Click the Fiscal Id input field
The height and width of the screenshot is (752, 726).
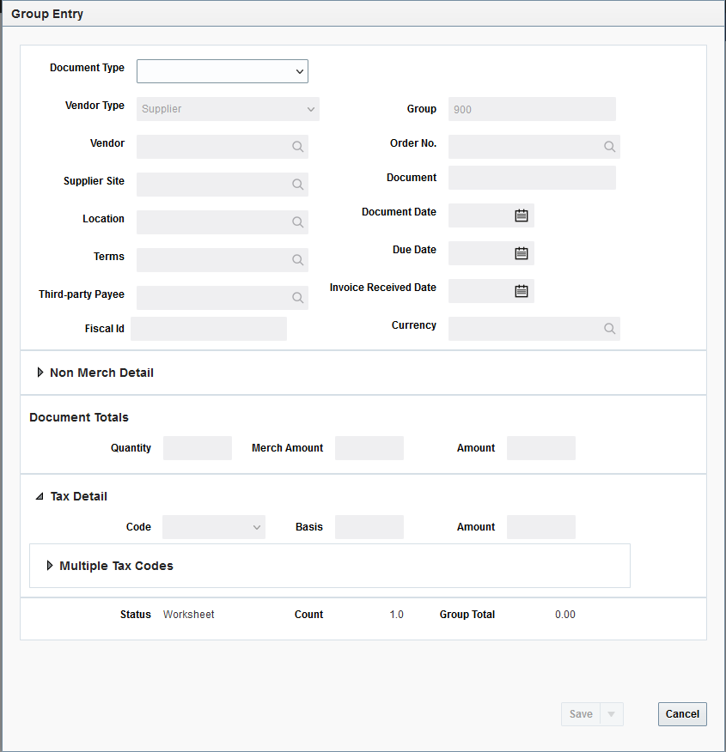click(209, 329)
